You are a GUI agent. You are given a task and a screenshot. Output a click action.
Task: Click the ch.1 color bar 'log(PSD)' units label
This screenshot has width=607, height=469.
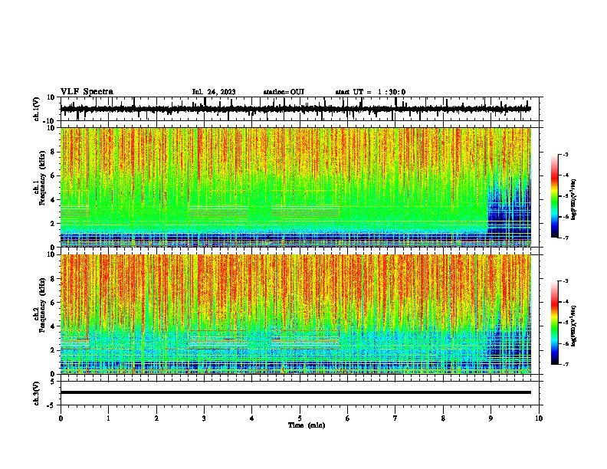[x=573, y=199]
